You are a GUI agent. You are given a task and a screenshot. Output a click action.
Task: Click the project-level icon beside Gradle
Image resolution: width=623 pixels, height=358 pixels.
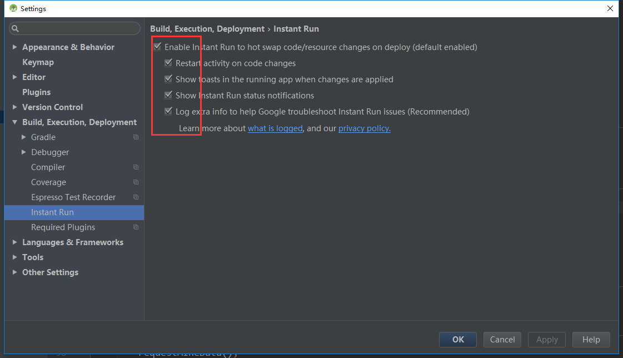[x=136, y=137]
